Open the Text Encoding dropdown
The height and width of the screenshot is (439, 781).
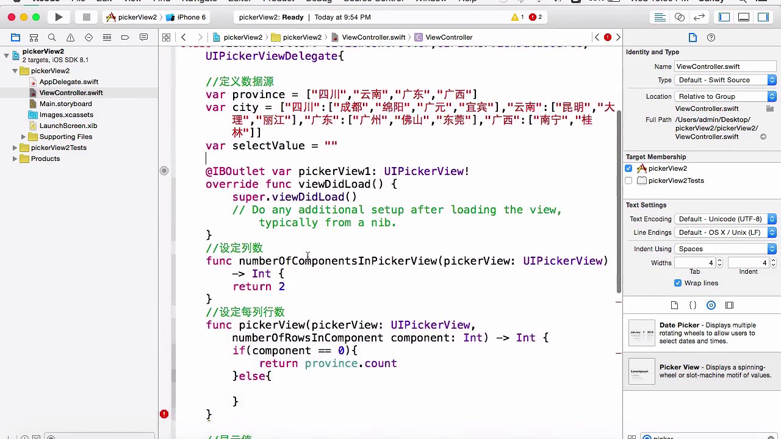click(x=725, y=219)
